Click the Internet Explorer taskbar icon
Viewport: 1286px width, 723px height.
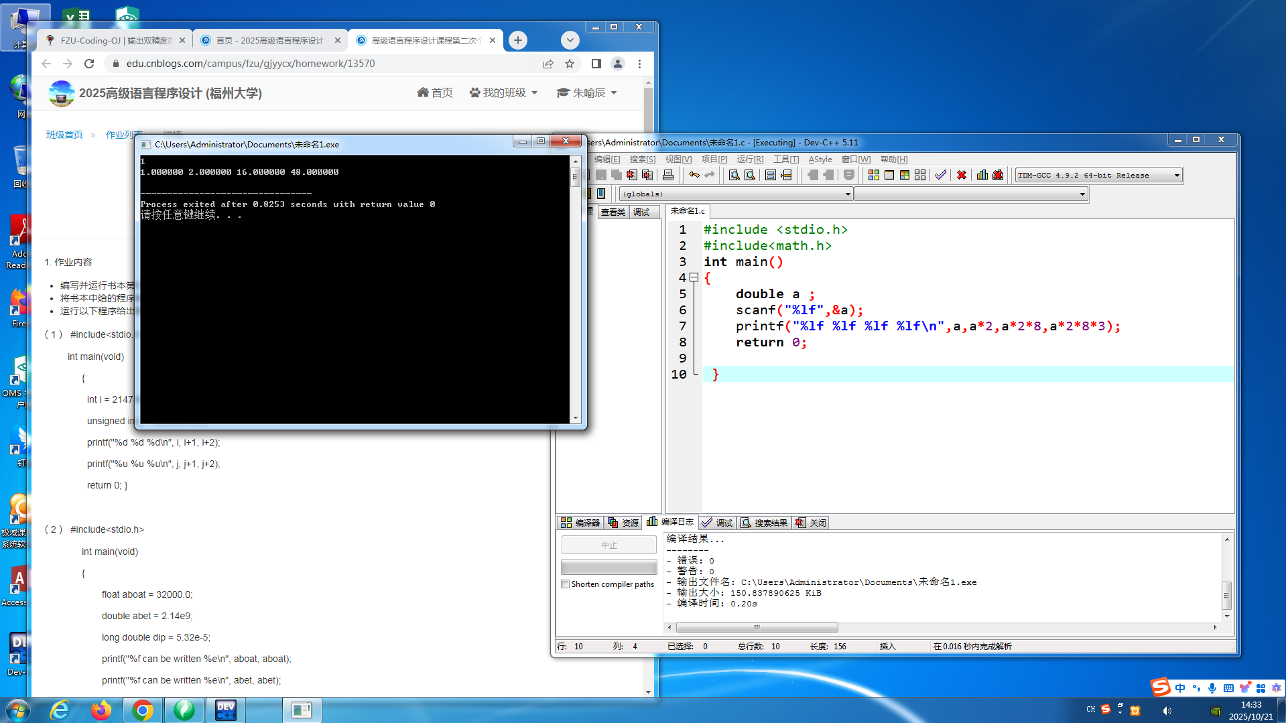pos(60,710)
